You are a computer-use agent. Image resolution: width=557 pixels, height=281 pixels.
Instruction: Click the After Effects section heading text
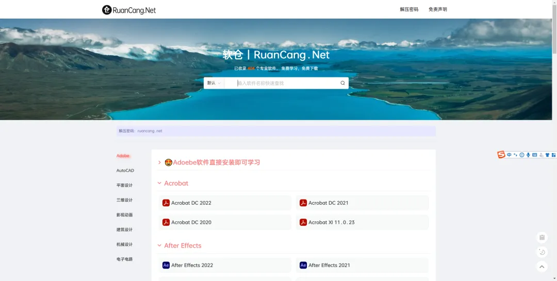point(183,245)
